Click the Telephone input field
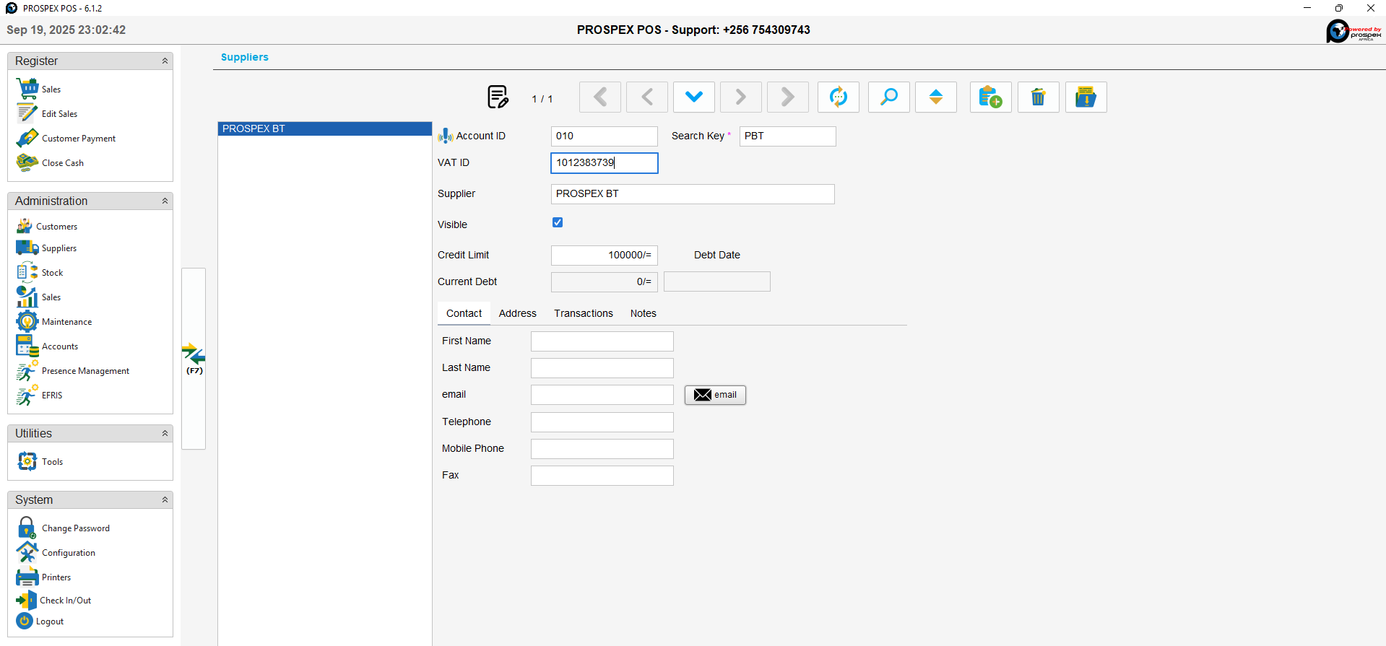1386x646 pixels. coord(602,422)
